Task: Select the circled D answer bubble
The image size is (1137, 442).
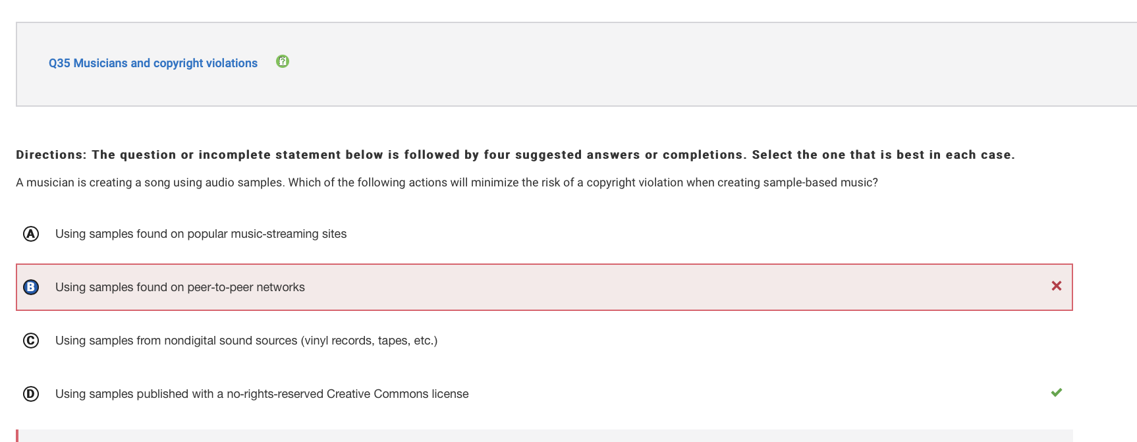Action: coord(31,394)
